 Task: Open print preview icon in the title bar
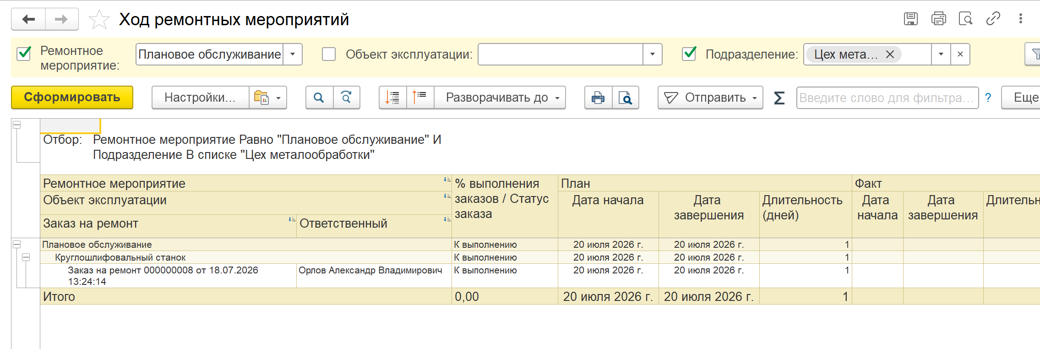tap(965, 19)
